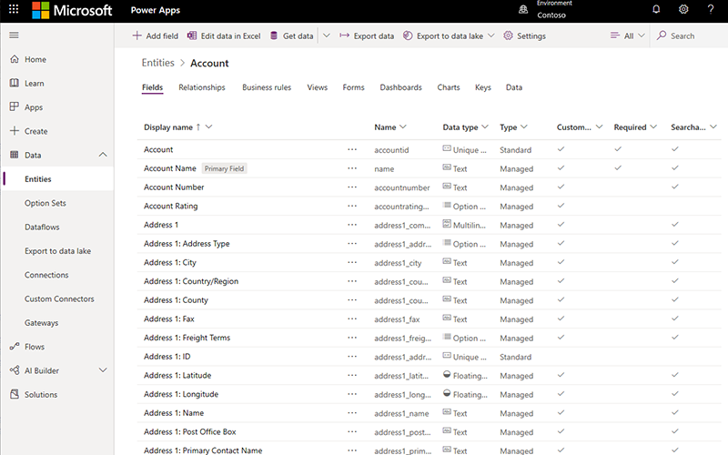Click the Contoso environment name
The height and width of the screenshot is (455, 728).
pos(551,15)
